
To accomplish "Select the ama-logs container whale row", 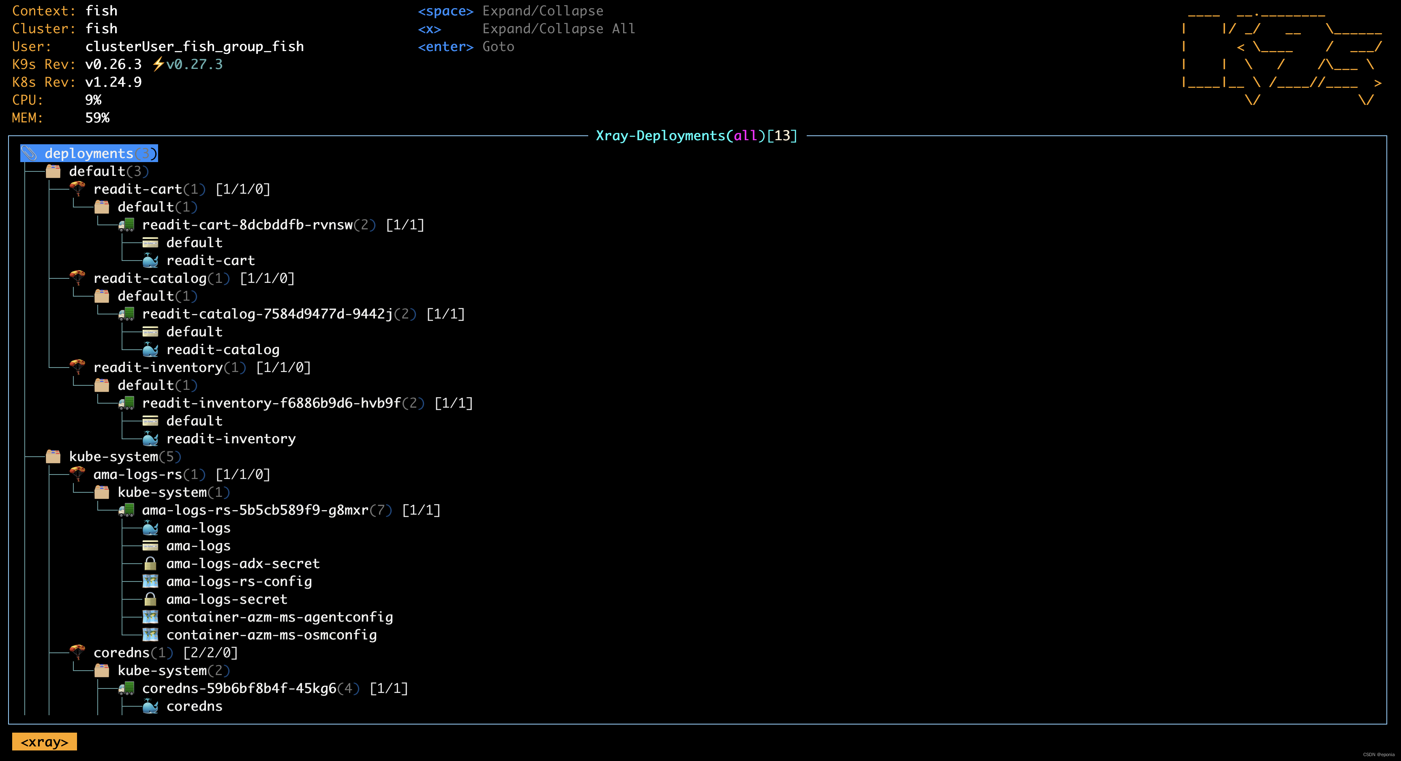I will pyautogui.click(x=186, y=528).
